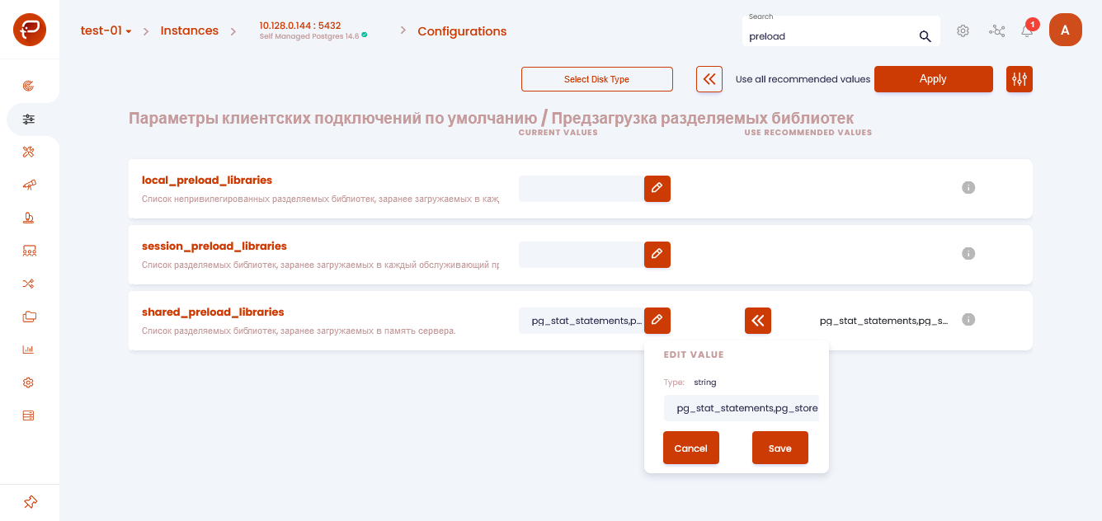The width and height of the screenshot is (1102, 521).
Task: Expand the test-01 project dropdown
Action: (106, 31)
